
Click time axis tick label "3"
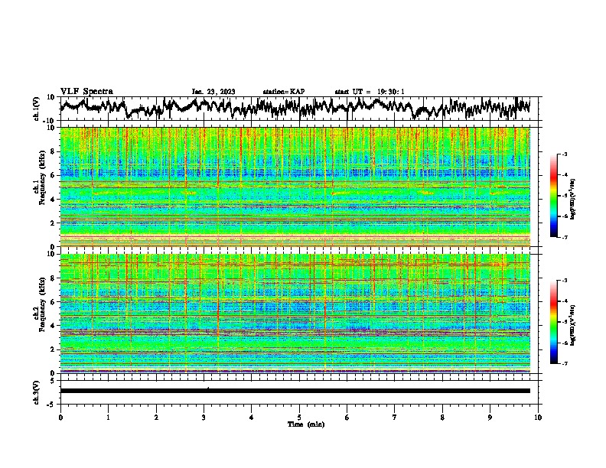(204, 418)
